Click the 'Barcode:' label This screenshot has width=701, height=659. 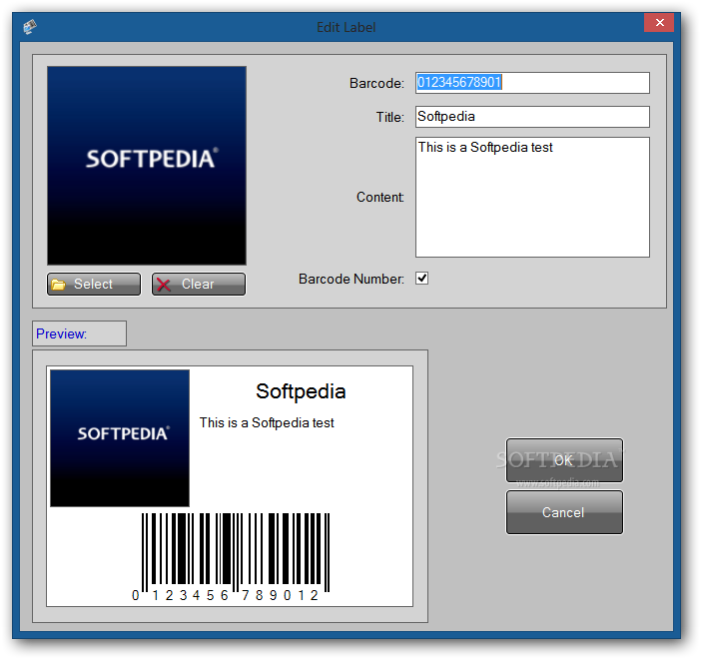pyautogui.click(x=376, y=83)
